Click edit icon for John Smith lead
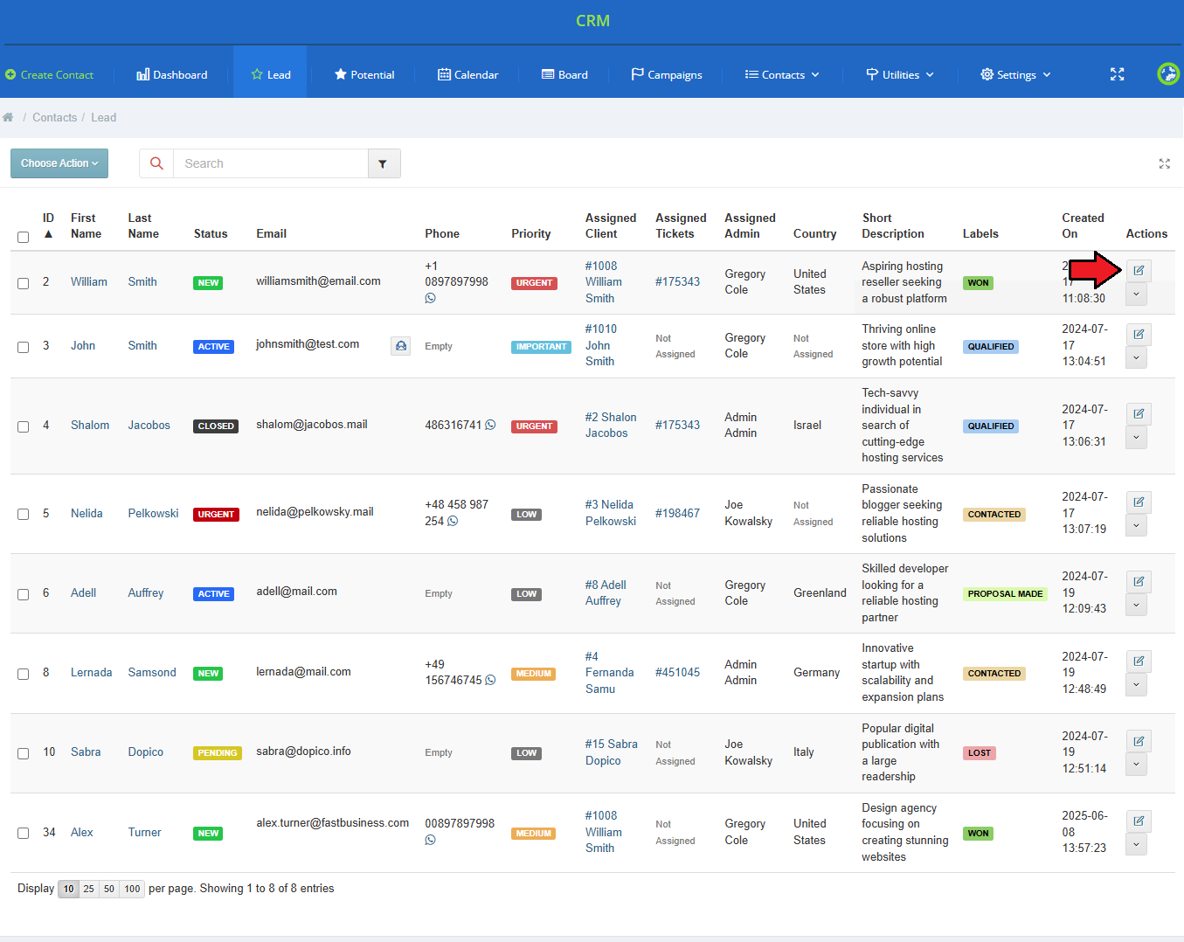 (1139, 335)
